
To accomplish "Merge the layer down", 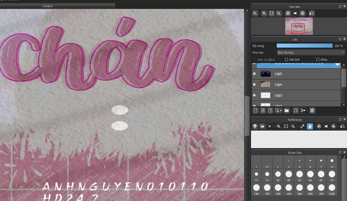I will (303, 110).
